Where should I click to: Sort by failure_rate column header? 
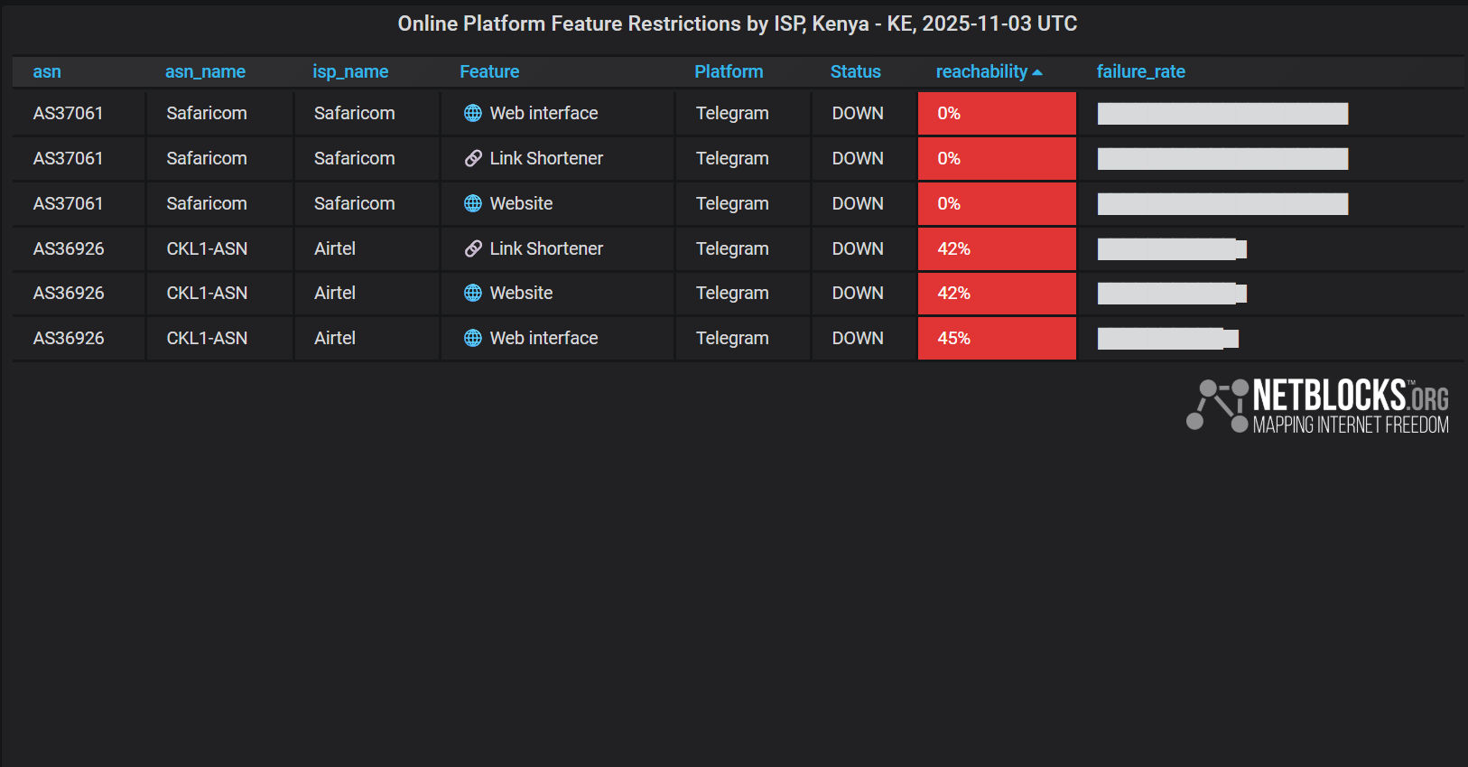pyautogui.click(x=1140, y=71)
